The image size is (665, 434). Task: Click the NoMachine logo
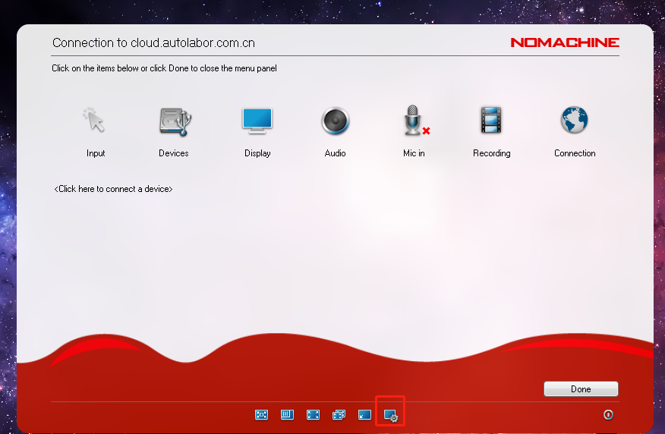click(x=564, y=42)
